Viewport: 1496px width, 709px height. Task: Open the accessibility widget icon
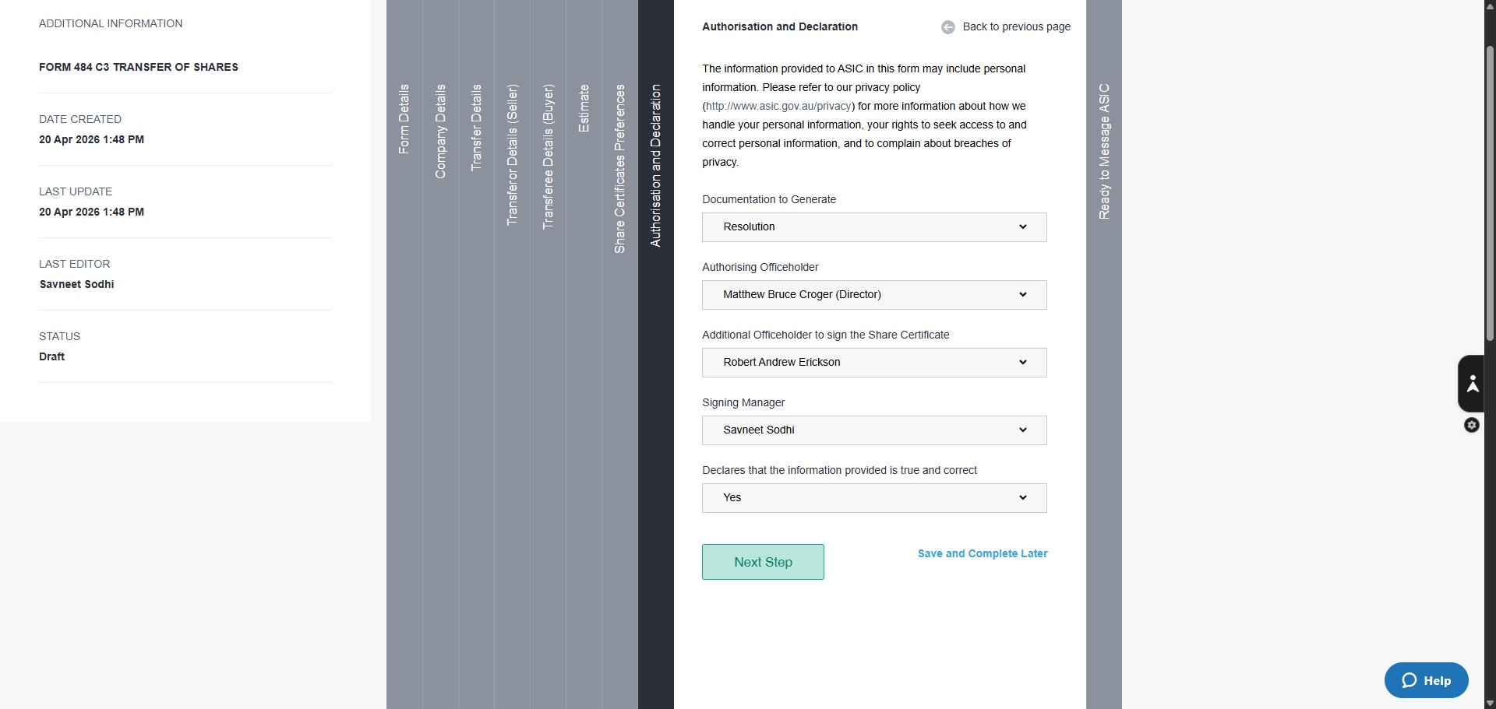click(1472, 384)
